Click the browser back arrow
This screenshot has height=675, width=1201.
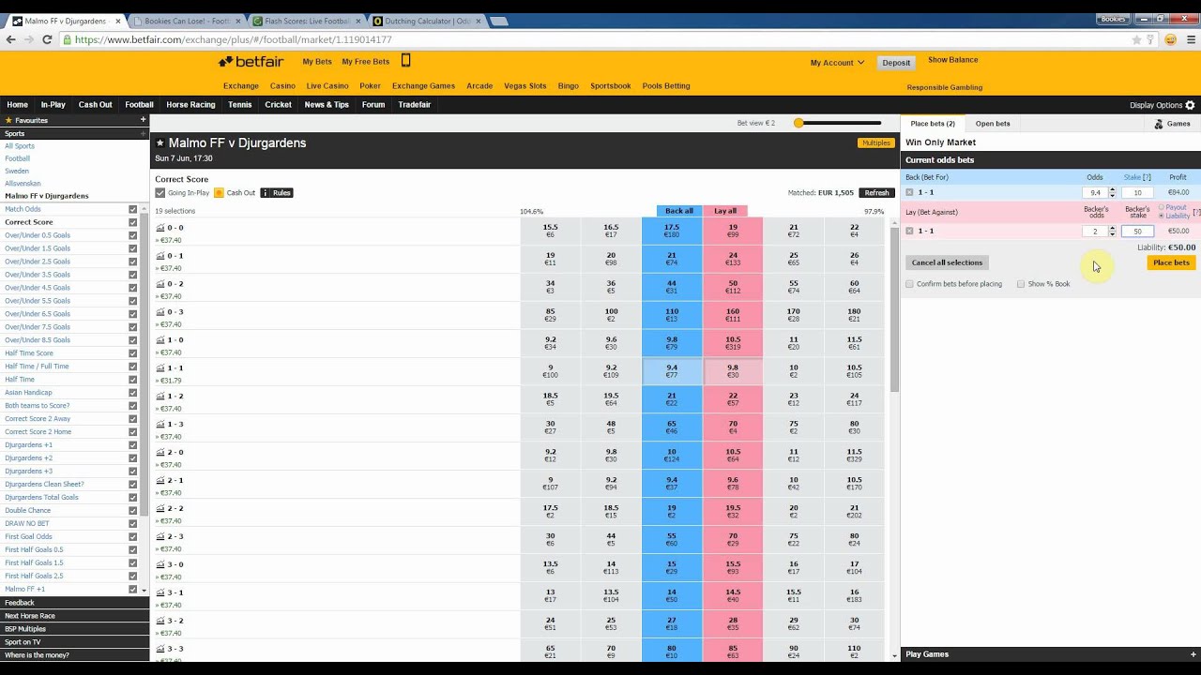tap(11, 39)
